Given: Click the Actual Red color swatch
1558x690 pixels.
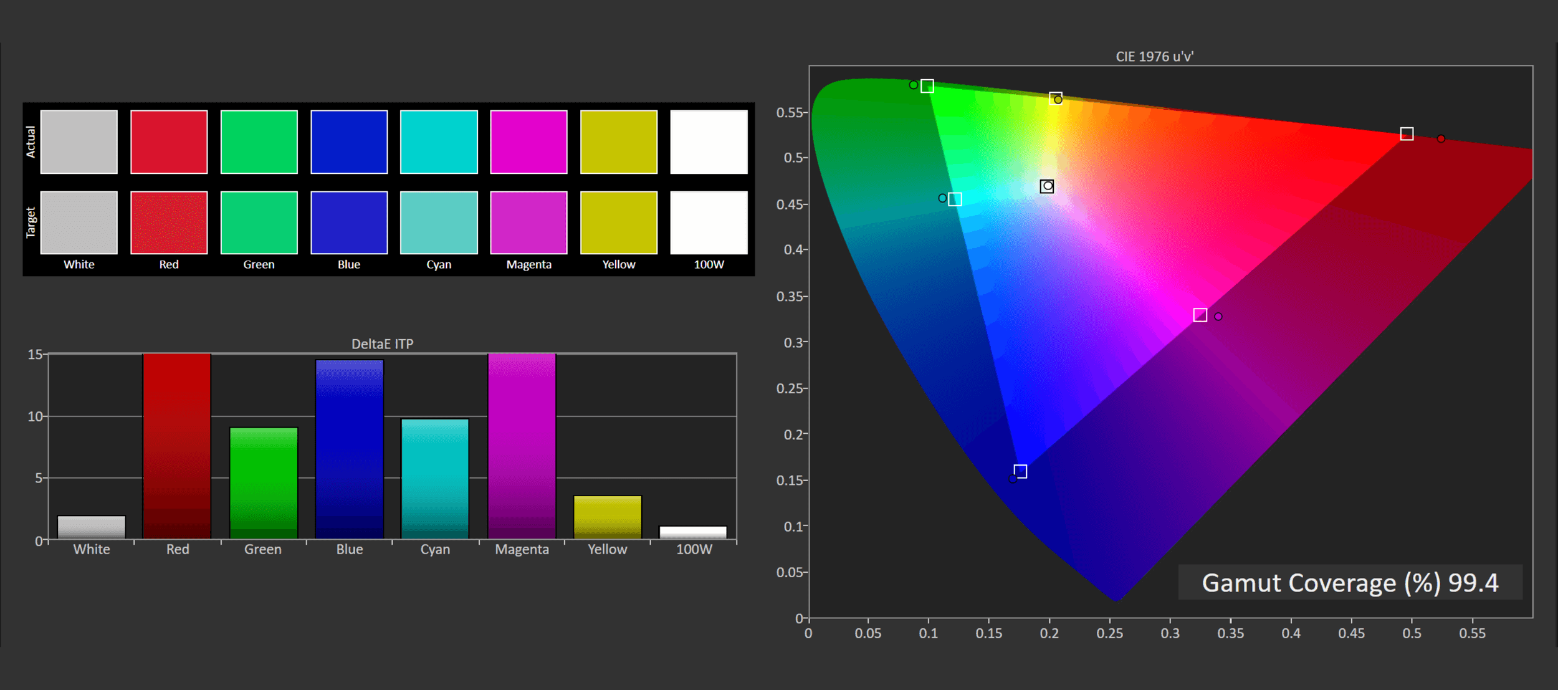Looking at the screenshot, I should pos(169,142).
